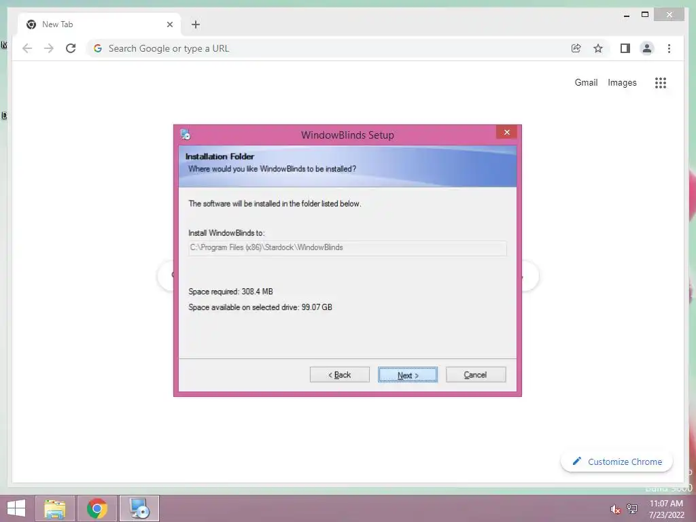This screenshot has height=522, width=696.
Task: Focus the Chrome address bar
Action: coord(328,48)
